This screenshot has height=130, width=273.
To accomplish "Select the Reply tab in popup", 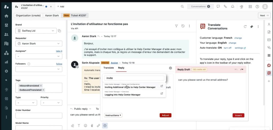I will [121, 68].
